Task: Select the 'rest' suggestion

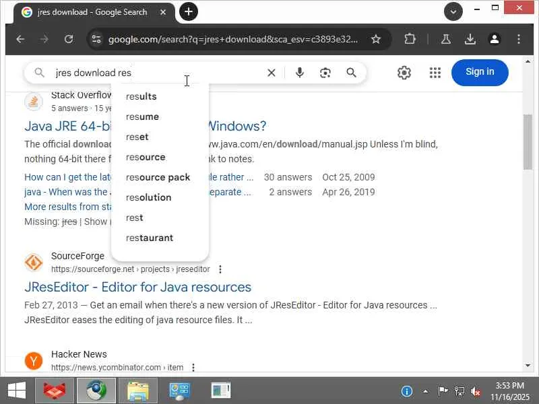Action: point(160,217)
